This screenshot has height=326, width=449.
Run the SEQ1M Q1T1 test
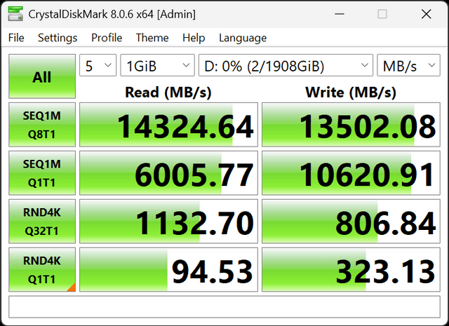pos(42,173)
